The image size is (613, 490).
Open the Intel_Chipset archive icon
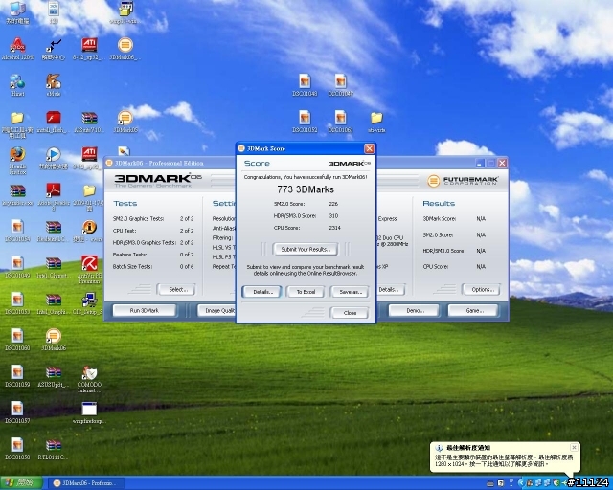(x=54, y=267)
